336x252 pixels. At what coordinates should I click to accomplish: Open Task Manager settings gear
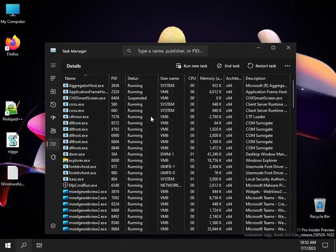(x=53, y=226)
